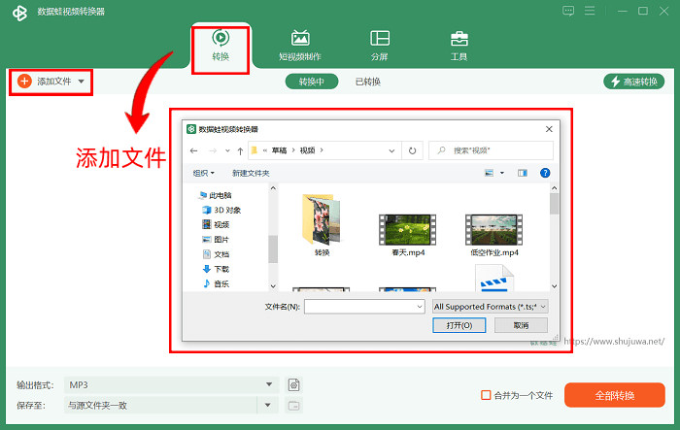Close the file open dialog
The width and height of the screenshot is (680, 430).
pyautogui.click(x=549, y=129)
